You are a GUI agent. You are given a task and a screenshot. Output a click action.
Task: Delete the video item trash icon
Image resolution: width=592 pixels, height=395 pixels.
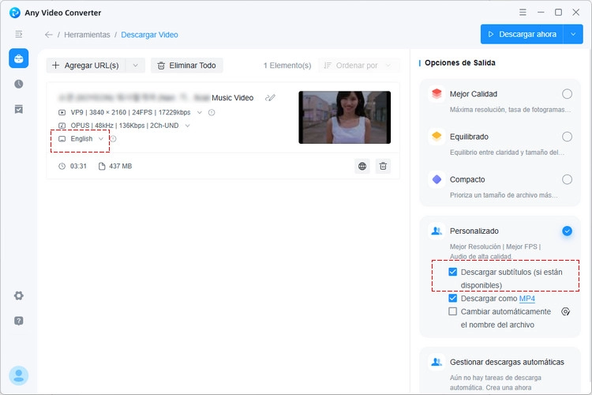(x=383, y=167)
